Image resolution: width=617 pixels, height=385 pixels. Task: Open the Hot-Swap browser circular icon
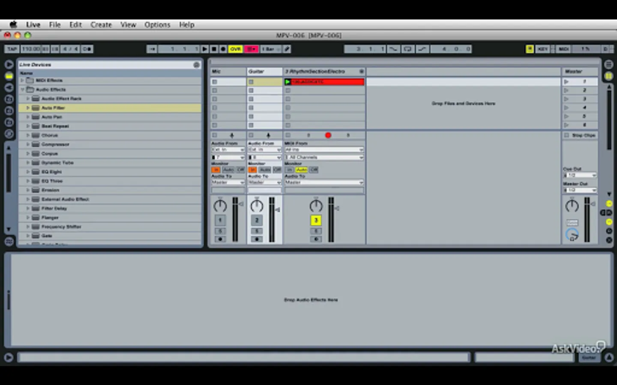(x=9, y=133)
